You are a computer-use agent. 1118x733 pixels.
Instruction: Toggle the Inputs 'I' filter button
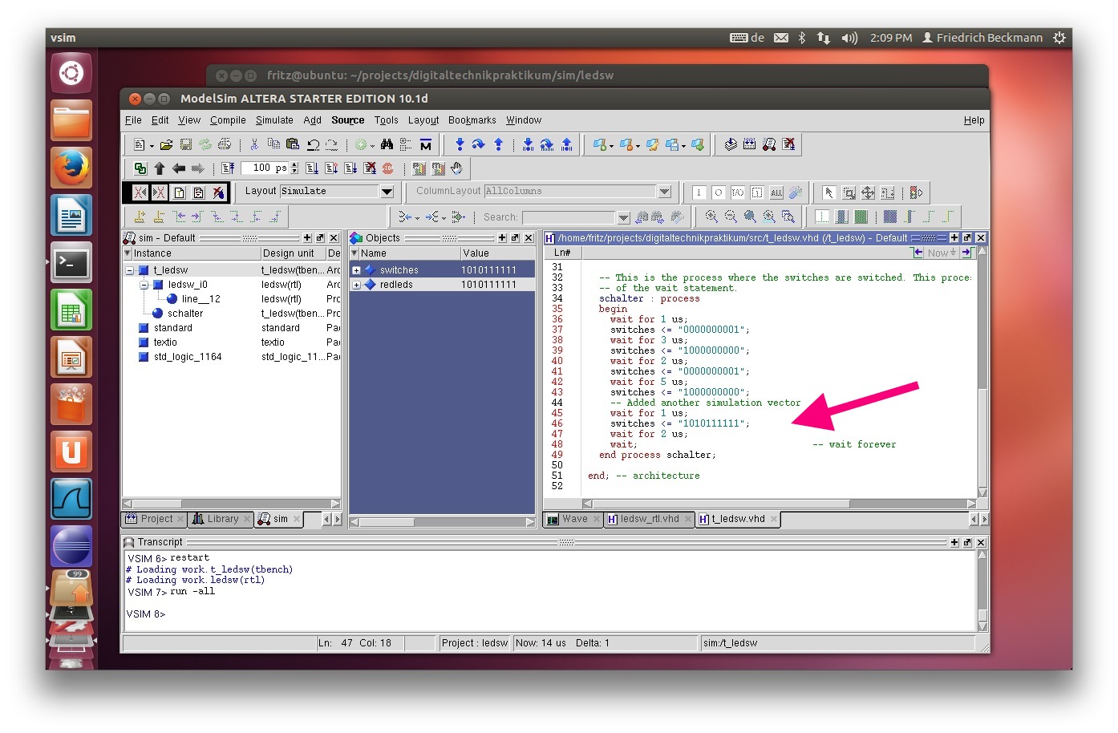699,192
